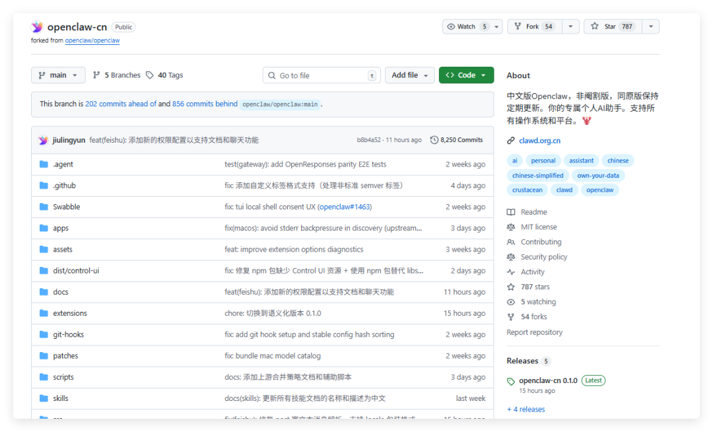Screen dimensions: 713x432
Task: Select the chinese-simplified topic tag
Action: pyautogui.click(x=537, y=176)
